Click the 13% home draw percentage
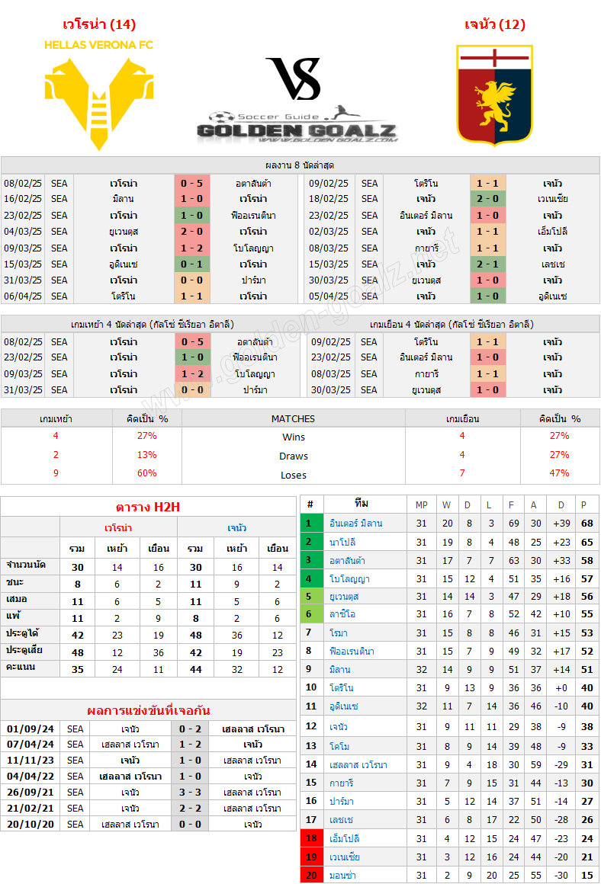601x884 pixels. click(x=146, y=454)
